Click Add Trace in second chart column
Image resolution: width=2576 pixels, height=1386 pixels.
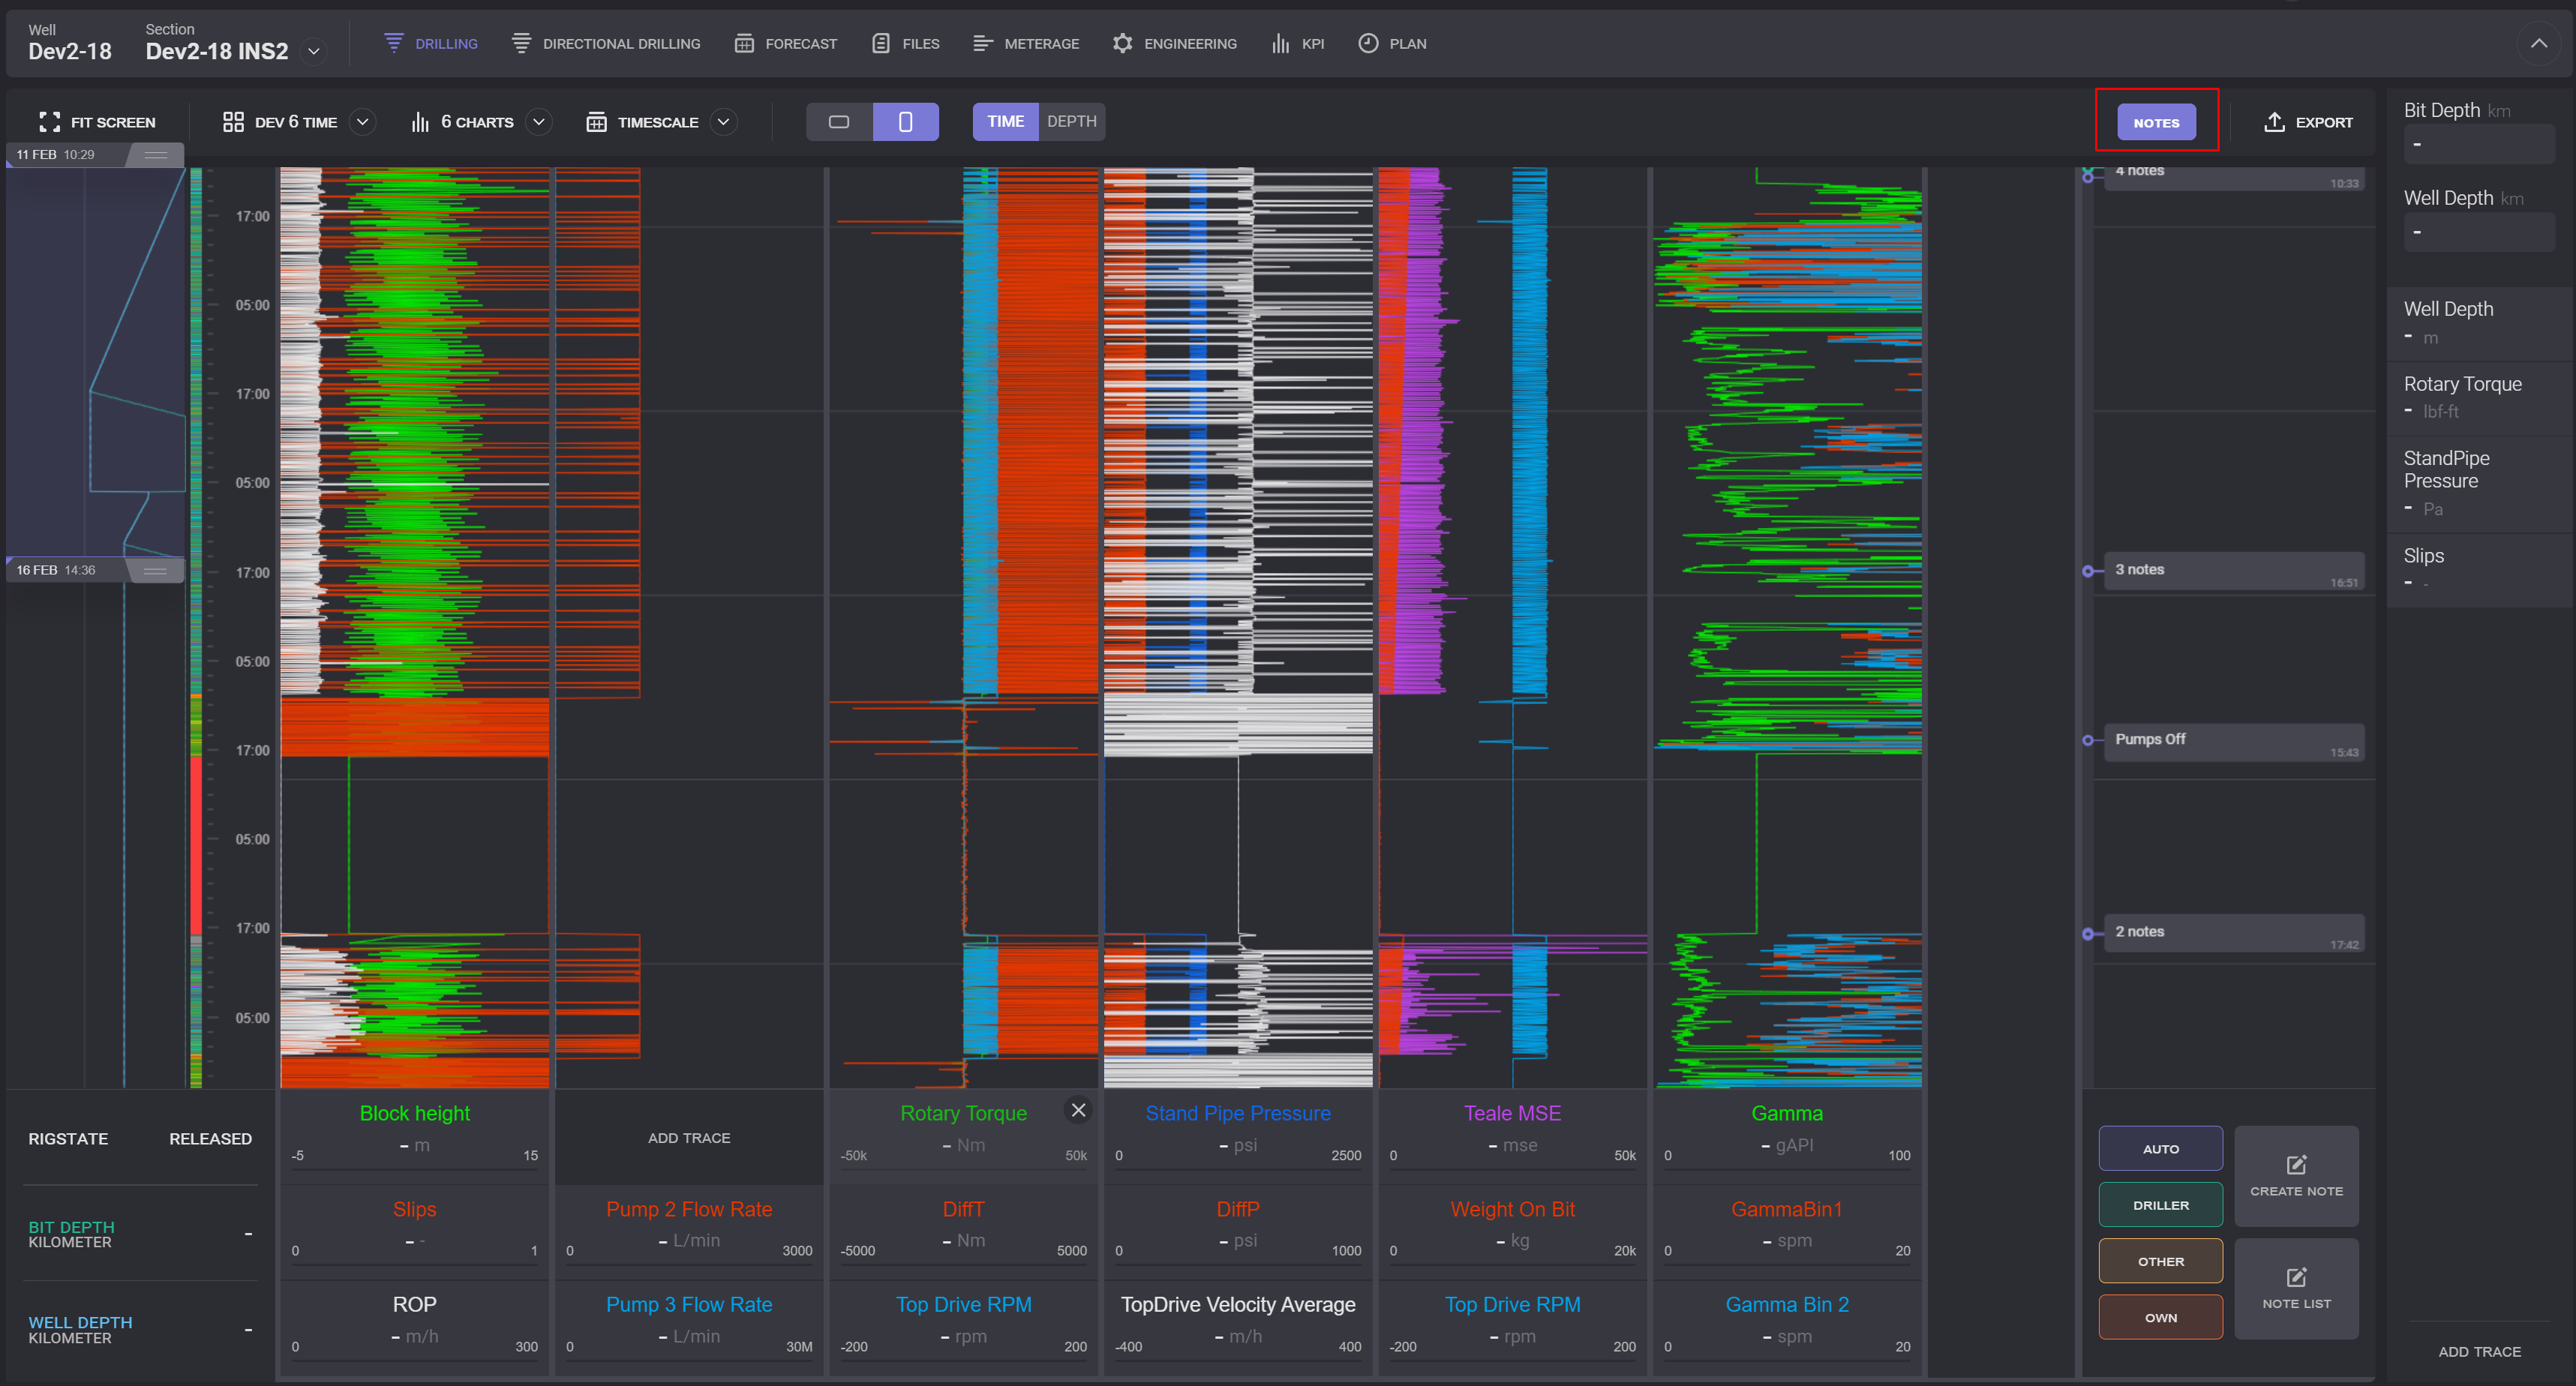tap(689, 1138)
